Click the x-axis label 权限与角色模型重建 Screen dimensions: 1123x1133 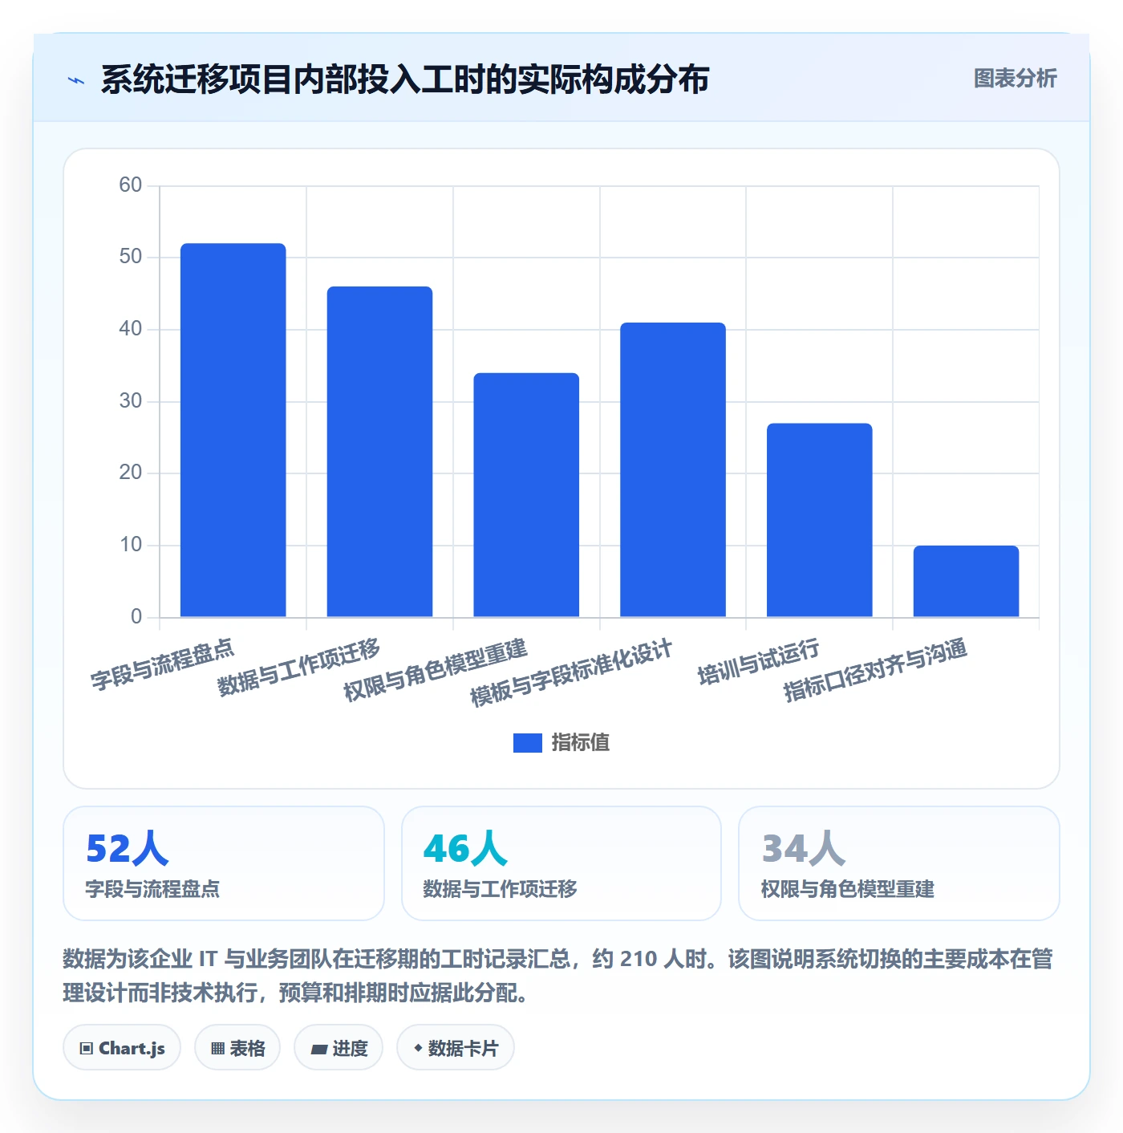click(436, 670)
